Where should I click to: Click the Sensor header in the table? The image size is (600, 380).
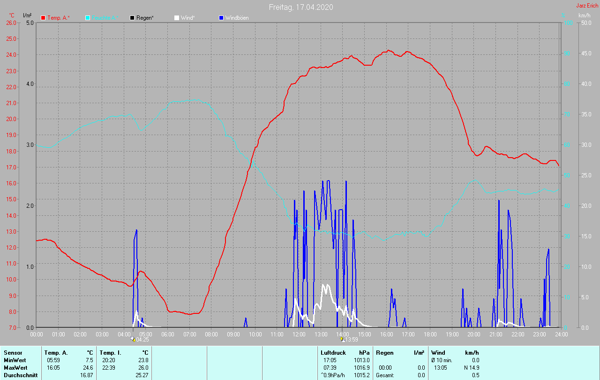[13, 353]
